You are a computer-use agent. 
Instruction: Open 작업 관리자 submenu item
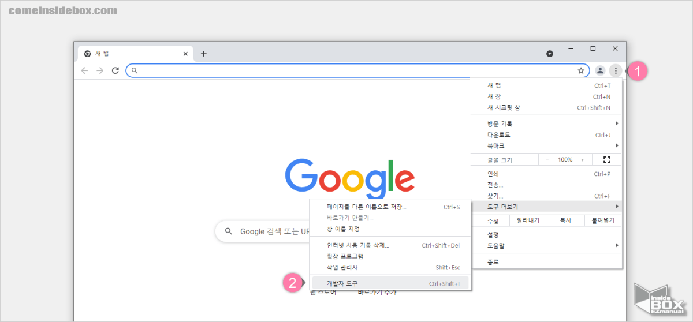(x=390, y=267)
